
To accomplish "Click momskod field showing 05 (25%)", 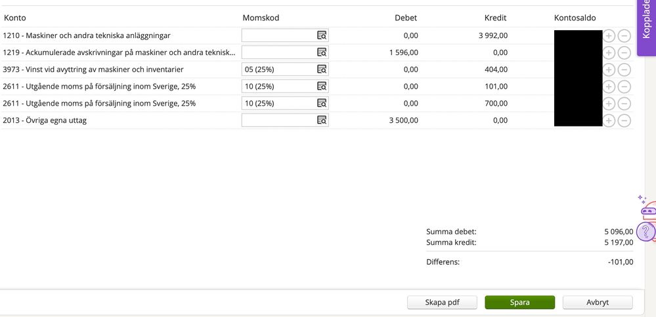I will click(278, 70).
